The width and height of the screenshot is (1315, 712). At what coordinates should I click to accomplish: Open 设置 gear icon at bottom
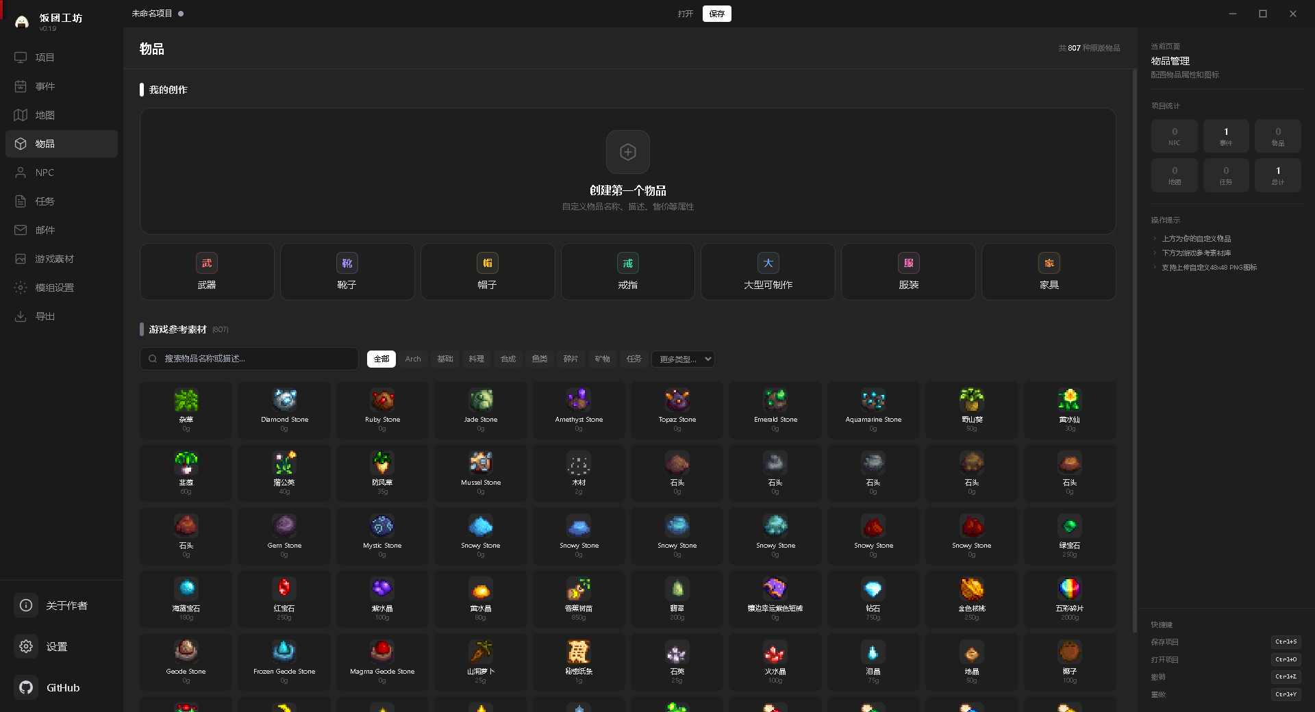[x=26, y=646]
